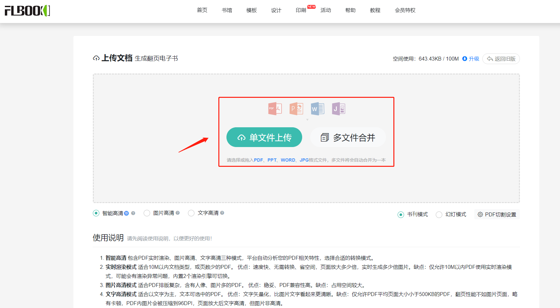
Task: Open PDF切割设置 settings
Action: [497, 214]
